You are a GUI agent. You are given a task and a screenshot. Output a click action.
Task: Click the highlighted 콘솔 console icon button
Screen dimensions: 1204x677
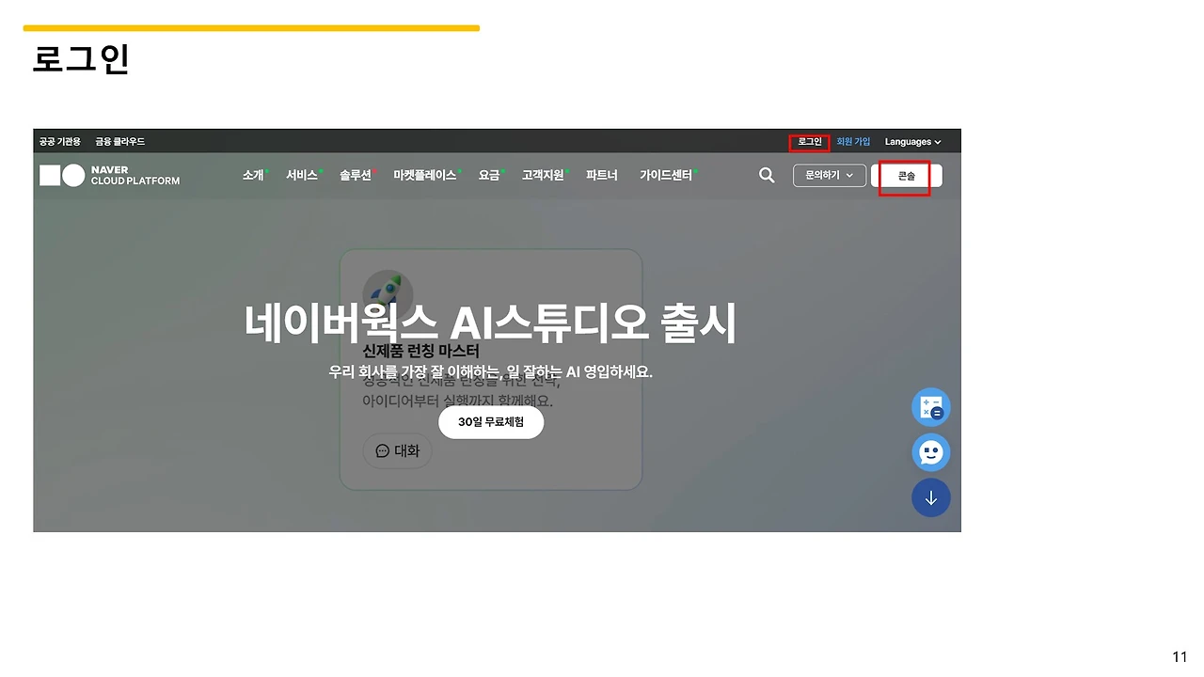905,175
